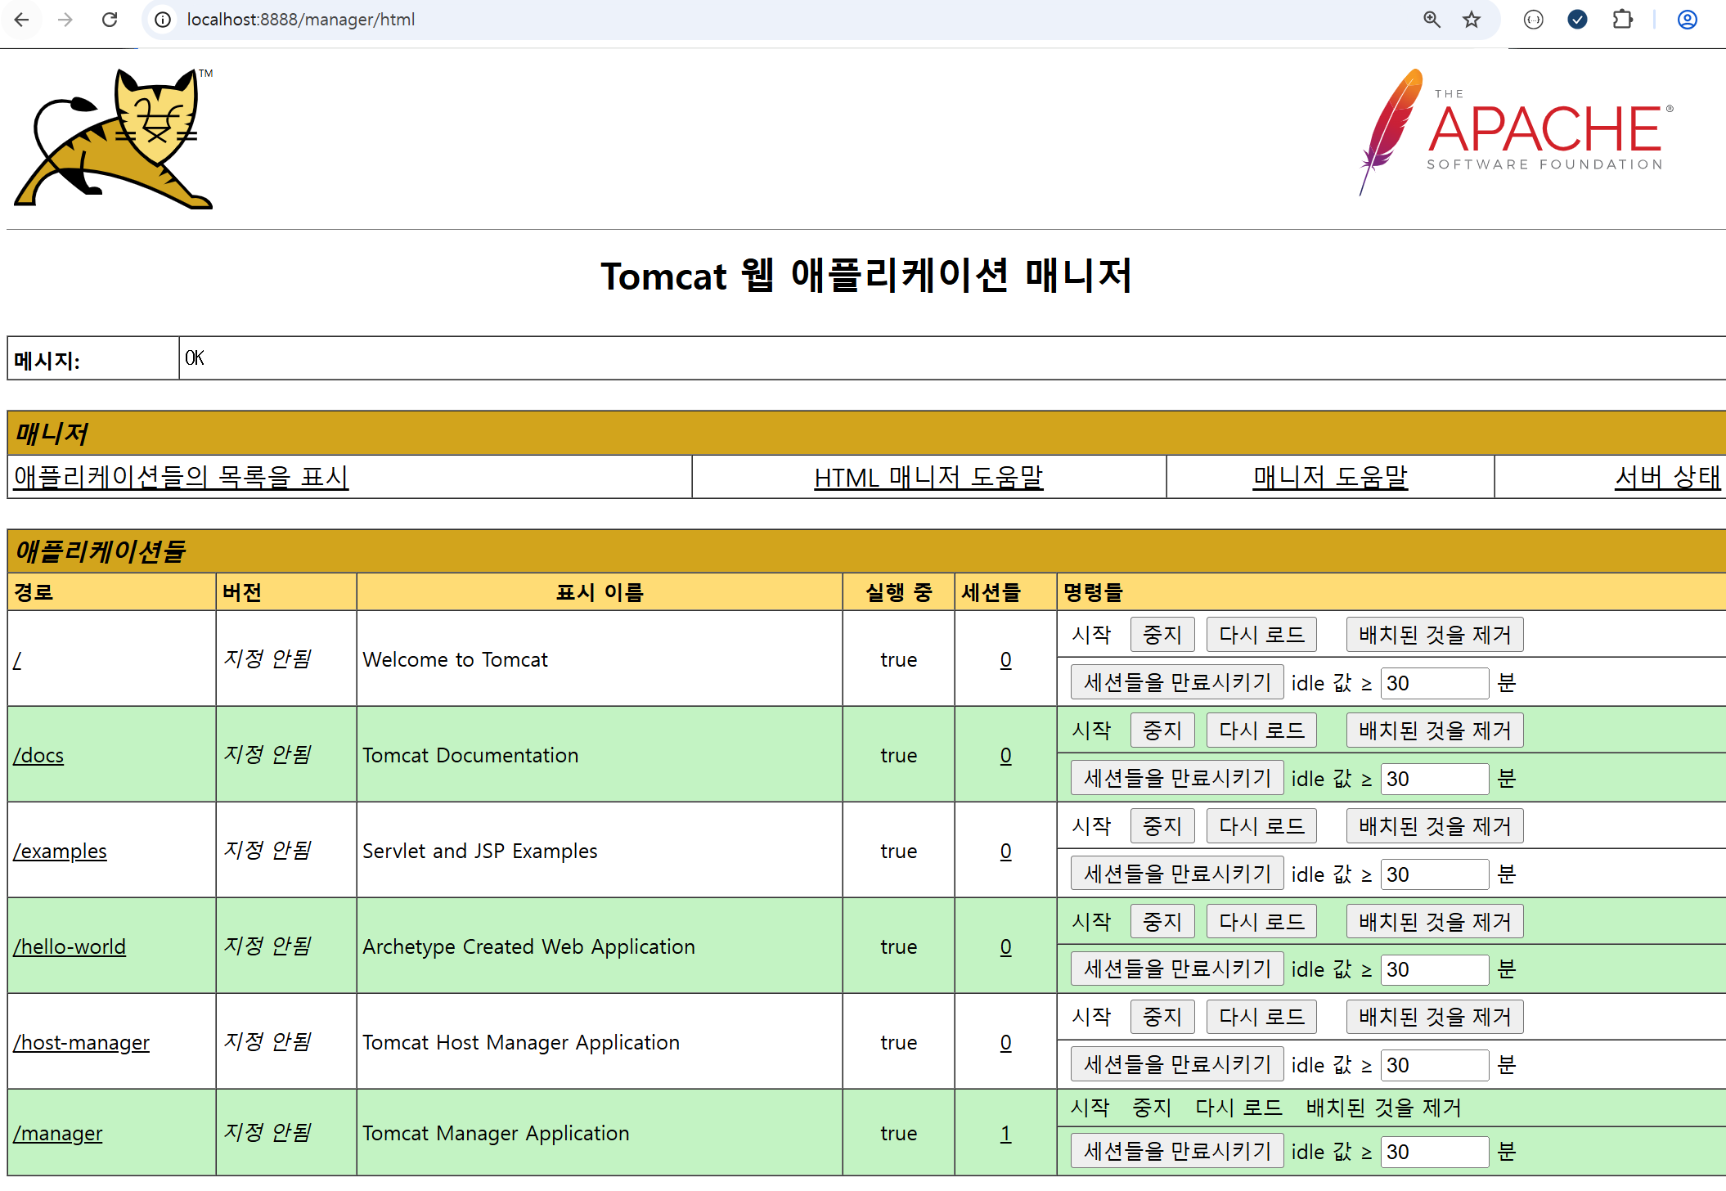Click the browser back arrow icon
This screenshot has width=1726, height=1191.
(22, 20)
